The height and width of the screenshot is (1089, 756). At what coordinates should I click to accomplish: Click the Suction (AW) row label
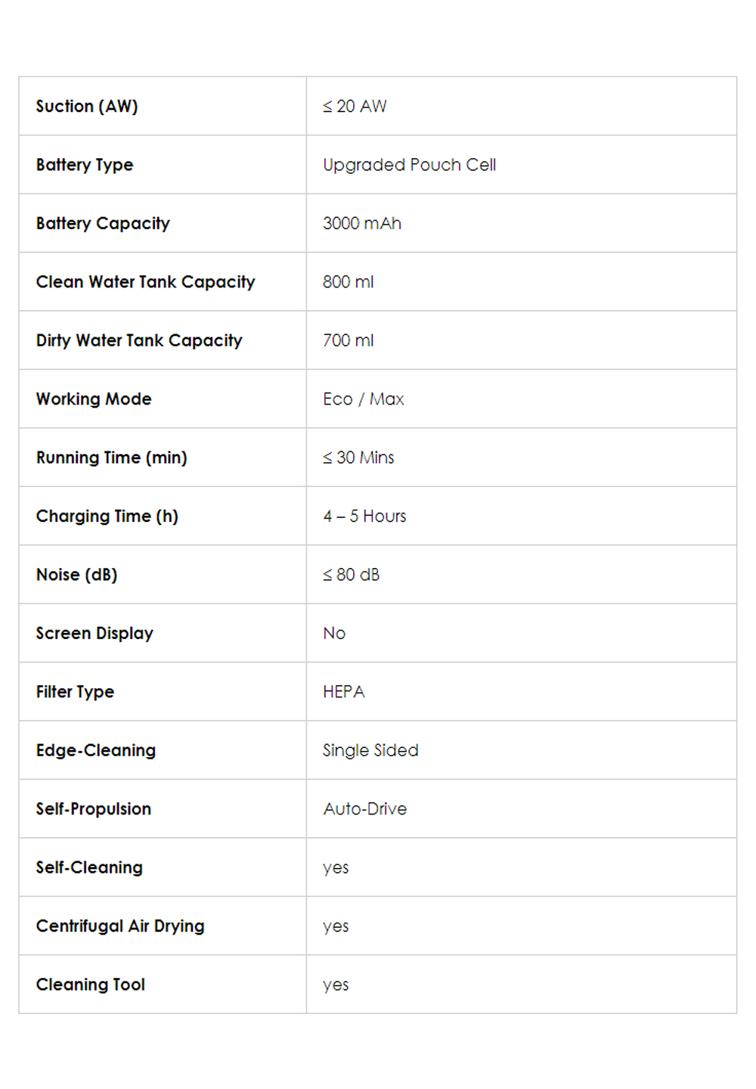coord(87,107)
